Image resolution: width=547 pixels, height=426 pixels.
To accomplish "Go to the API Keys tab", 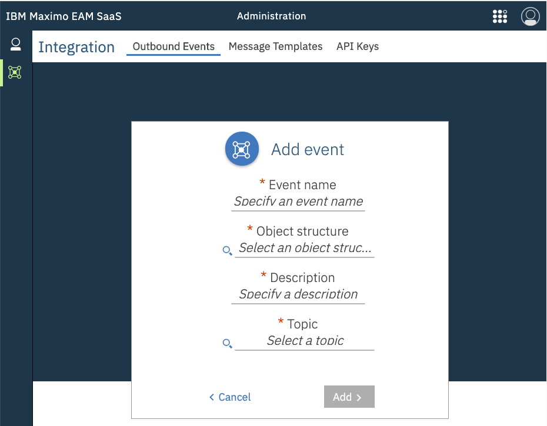I will click(x=357, y=46).
